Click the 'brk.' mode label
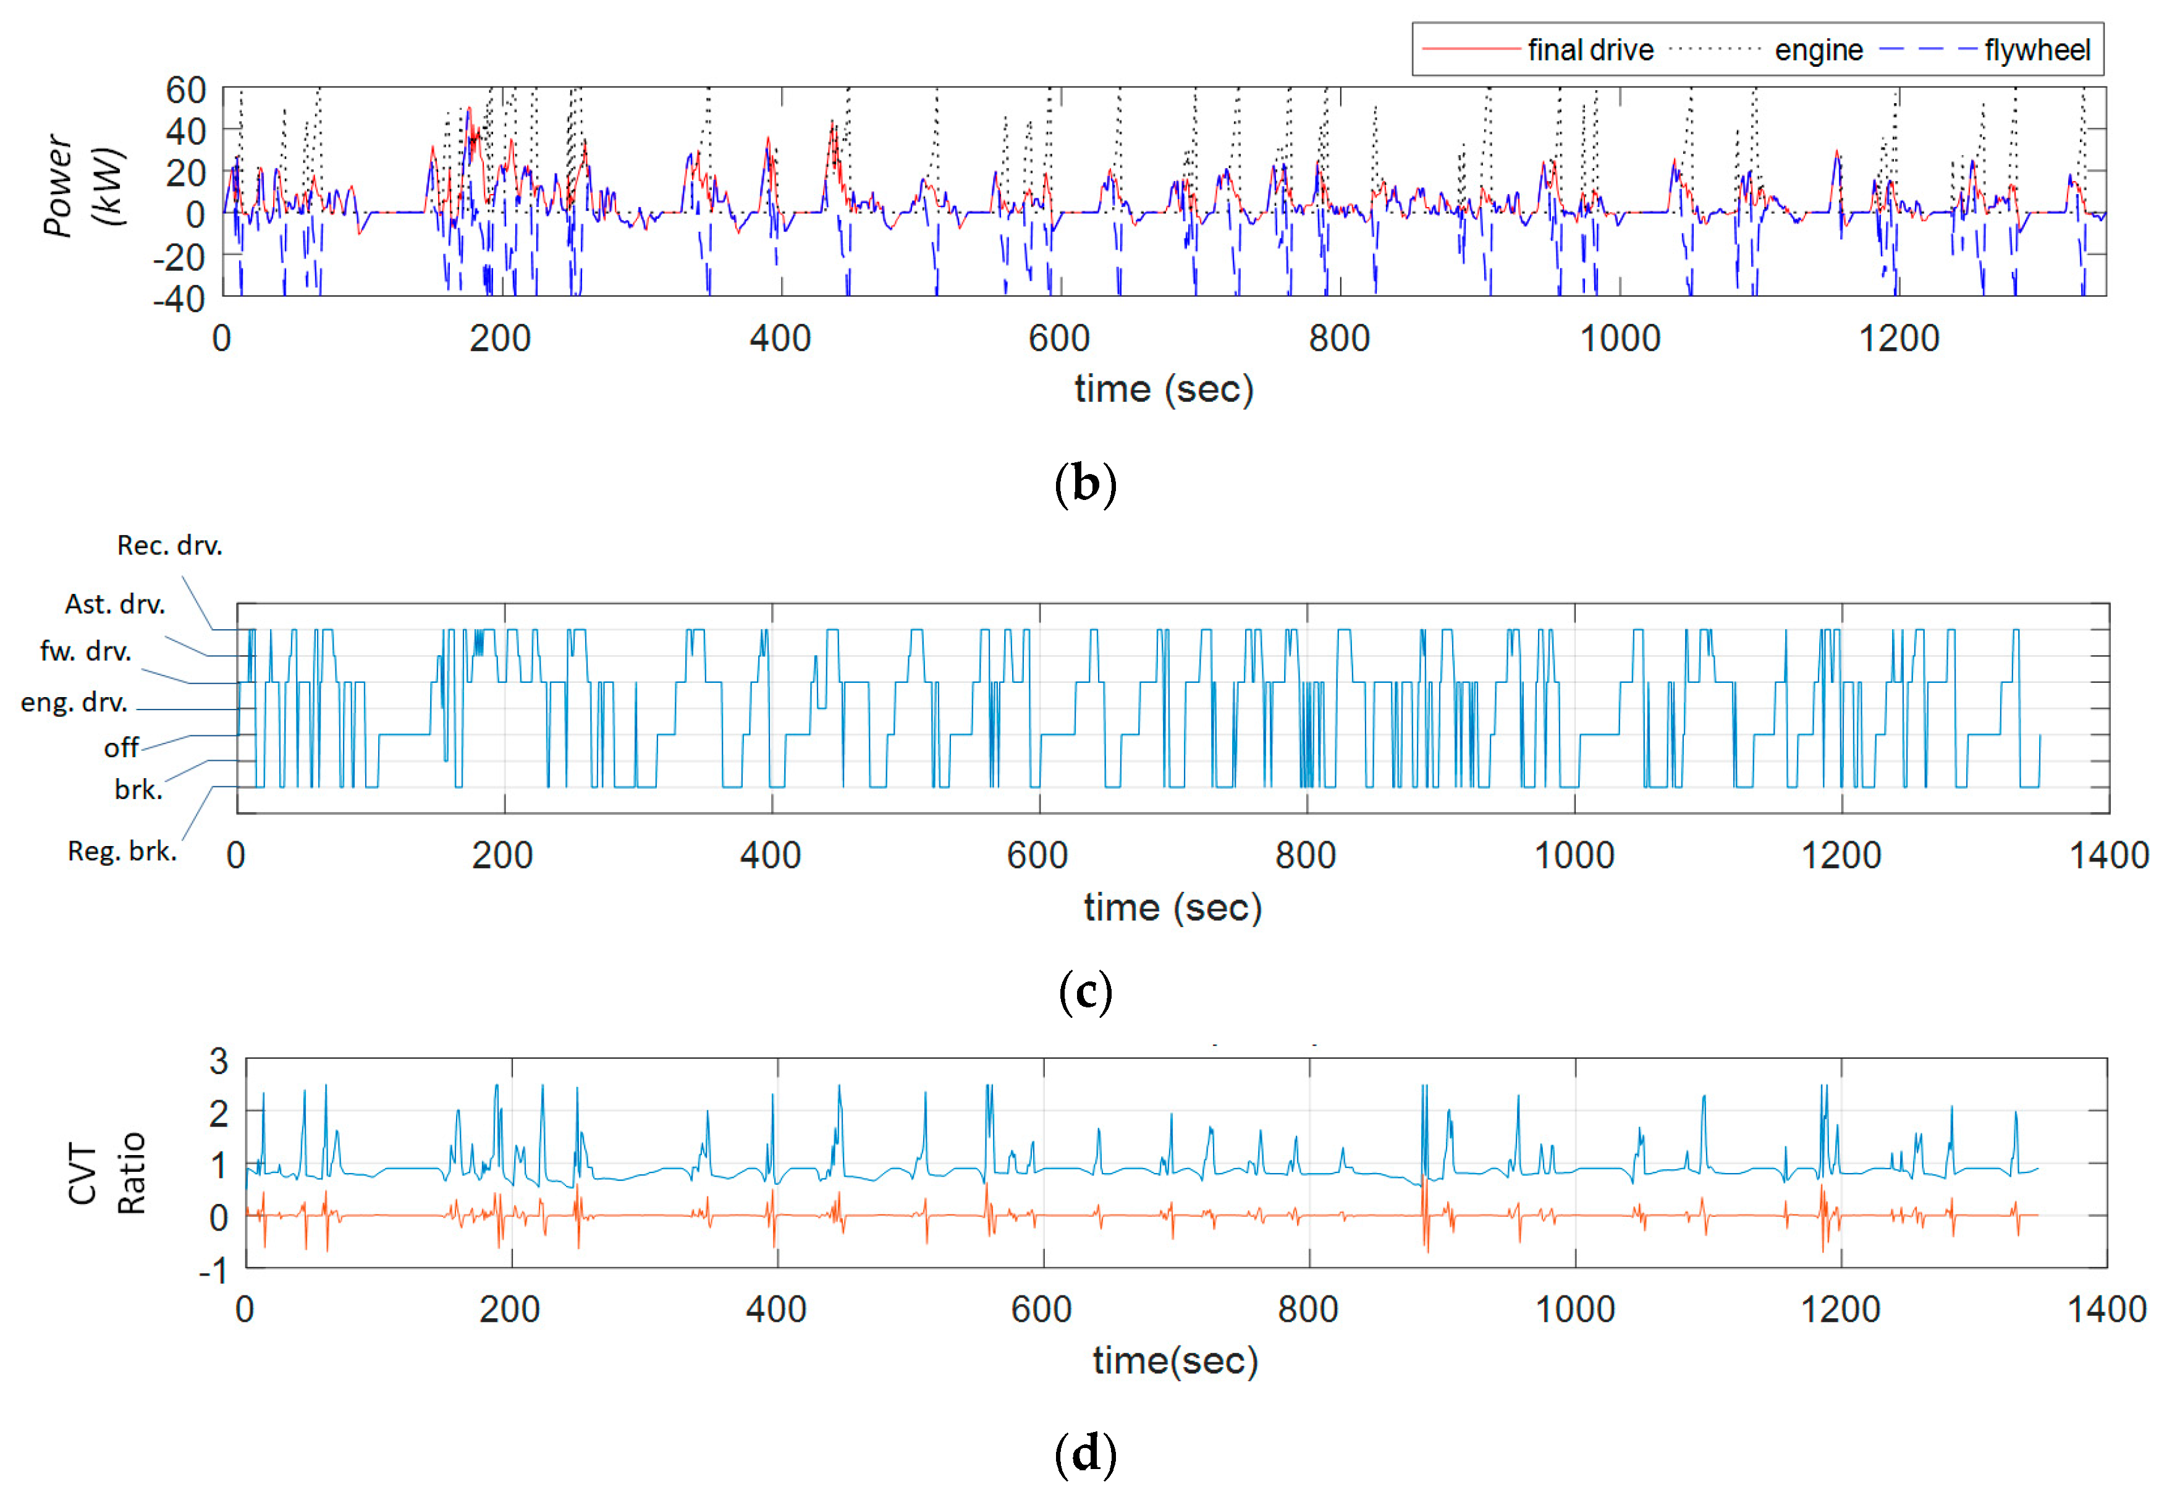 [x=138, y=789]
